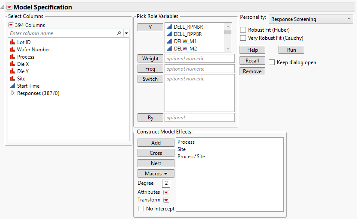The image size is (357, 219).
Task: Click the DELW_M2 continuous icon
Action: coord(169,48)
